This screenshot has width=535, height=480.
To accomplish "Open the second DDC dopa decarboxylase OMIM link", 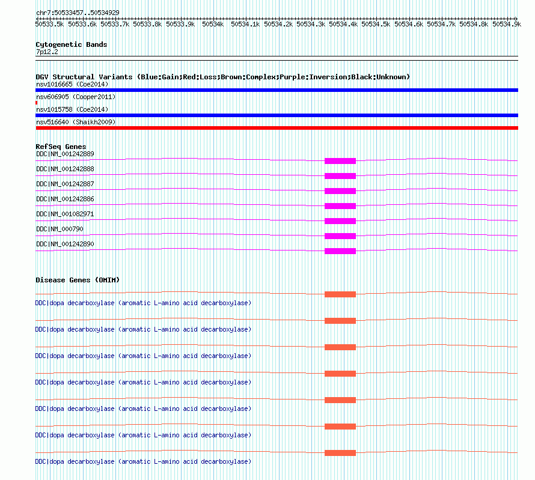I will 143,330.
